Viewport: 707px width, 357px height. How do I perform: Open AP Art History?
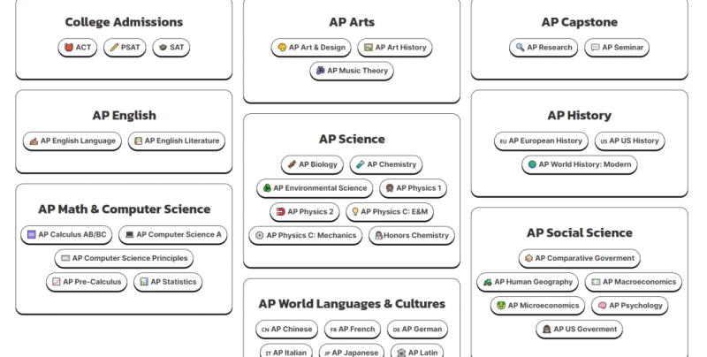pos(395,48)
